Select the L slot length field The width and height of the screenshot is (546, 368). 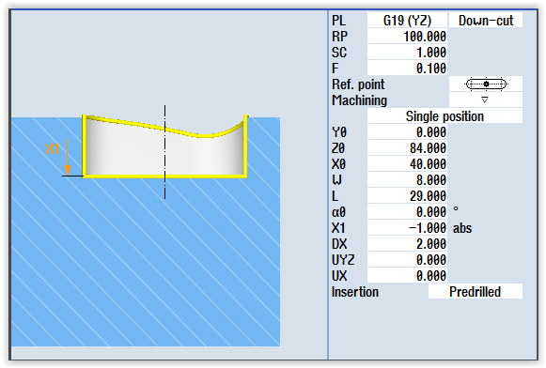tap(407, 196)
